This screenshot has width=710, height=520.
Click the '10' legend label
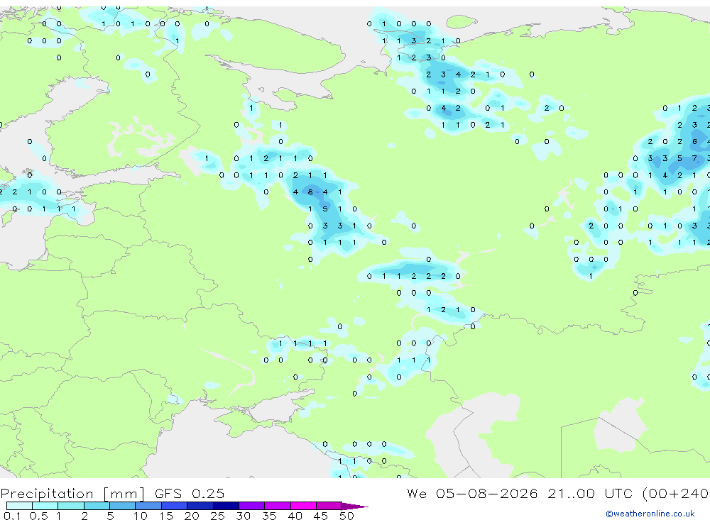(x=141, y=516)
